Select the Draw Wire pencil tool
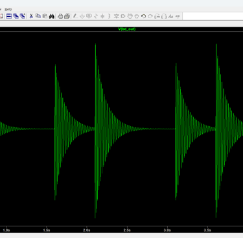Screen dimensions: 243x238 (x=75, y=16)
